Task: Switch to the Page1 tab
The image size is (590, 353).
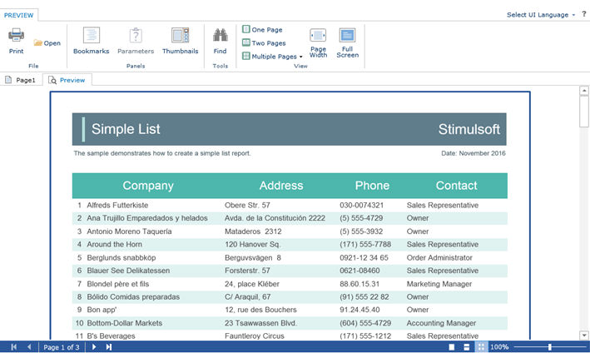Action: pos(21,80)
